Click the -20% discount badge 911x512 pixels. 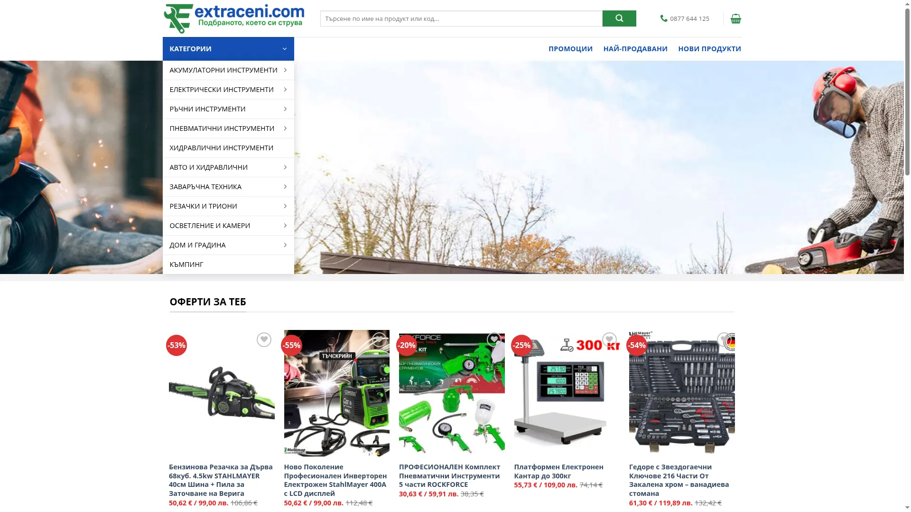pyautogui.click(x=407, y=345)
